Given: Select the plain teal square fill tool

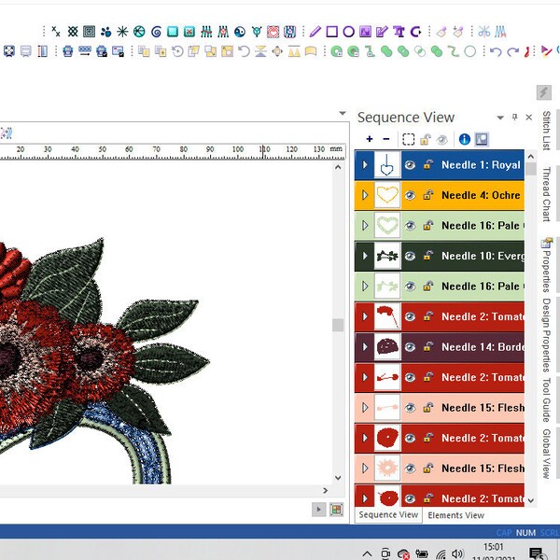Looking at the screenshot, I should click(x=173, y=32).
